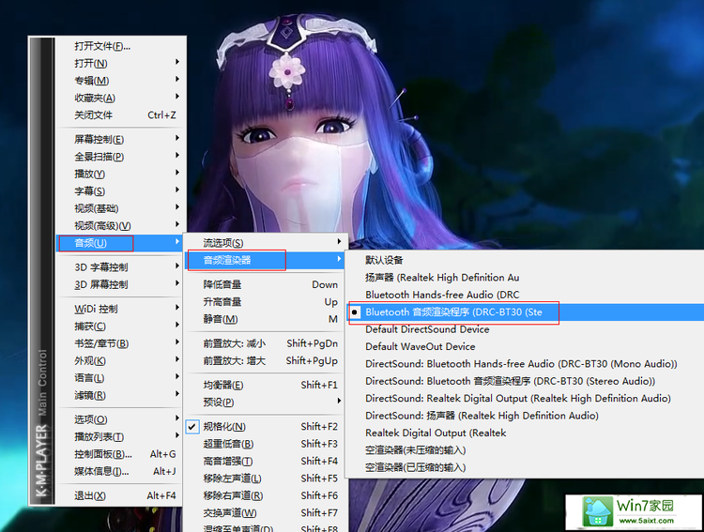
Task: Expand the 收藏夹(A) submenu
Action: [120, 98]
